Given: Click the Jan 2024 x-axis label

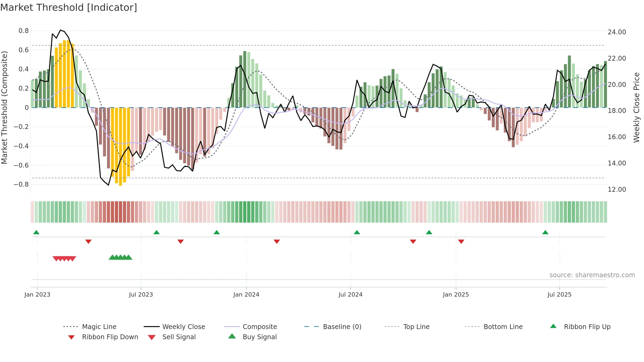Looking at the screenshot, I should pyautogui.click(x=246, y=295).
